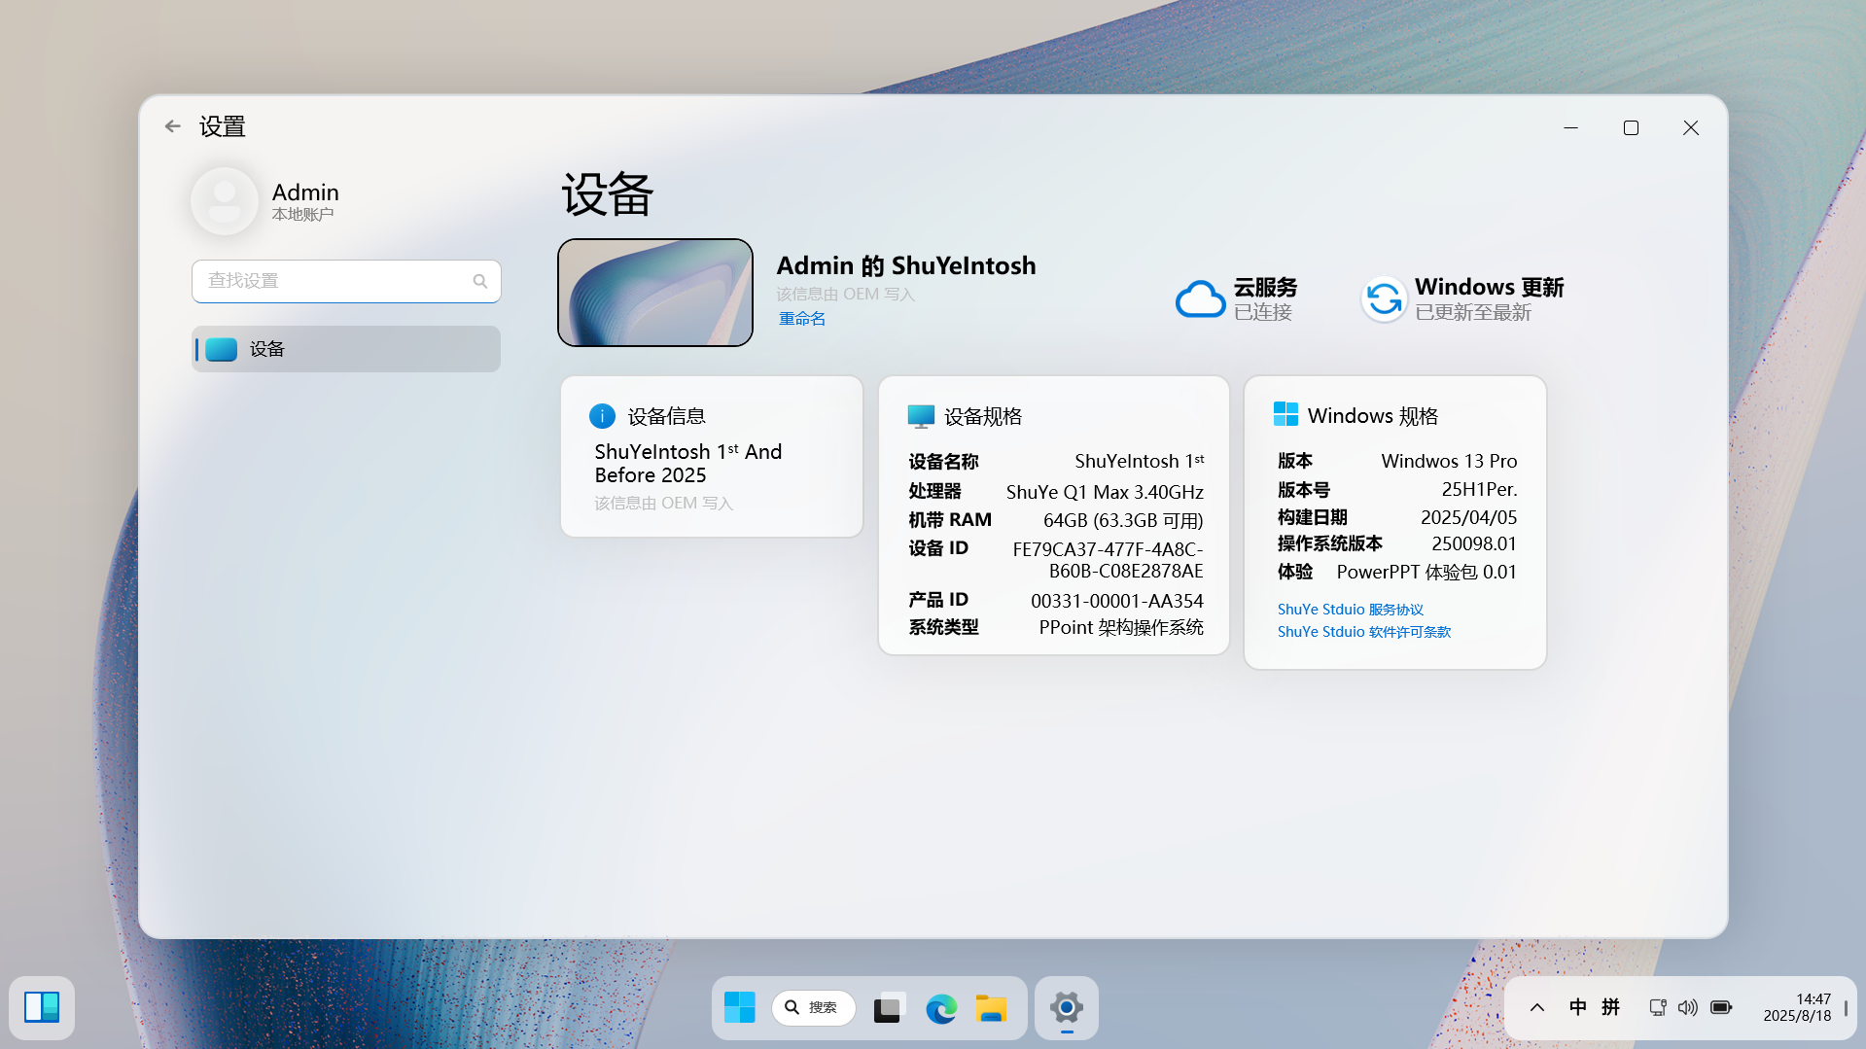Click the back arrow in Settings
This screenshot has width=1866, height=1049.
pyautogui.click(x=173, y=126)
